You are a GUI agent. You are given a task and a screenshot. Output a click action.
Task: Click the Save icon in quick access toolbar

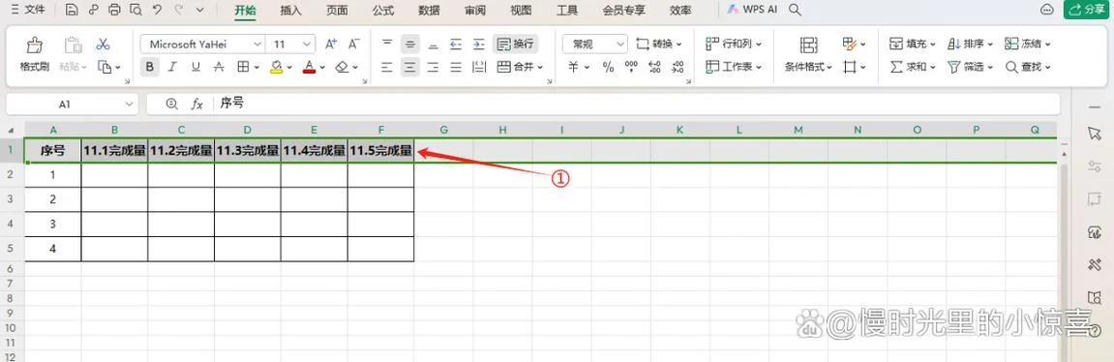[71, 10]
